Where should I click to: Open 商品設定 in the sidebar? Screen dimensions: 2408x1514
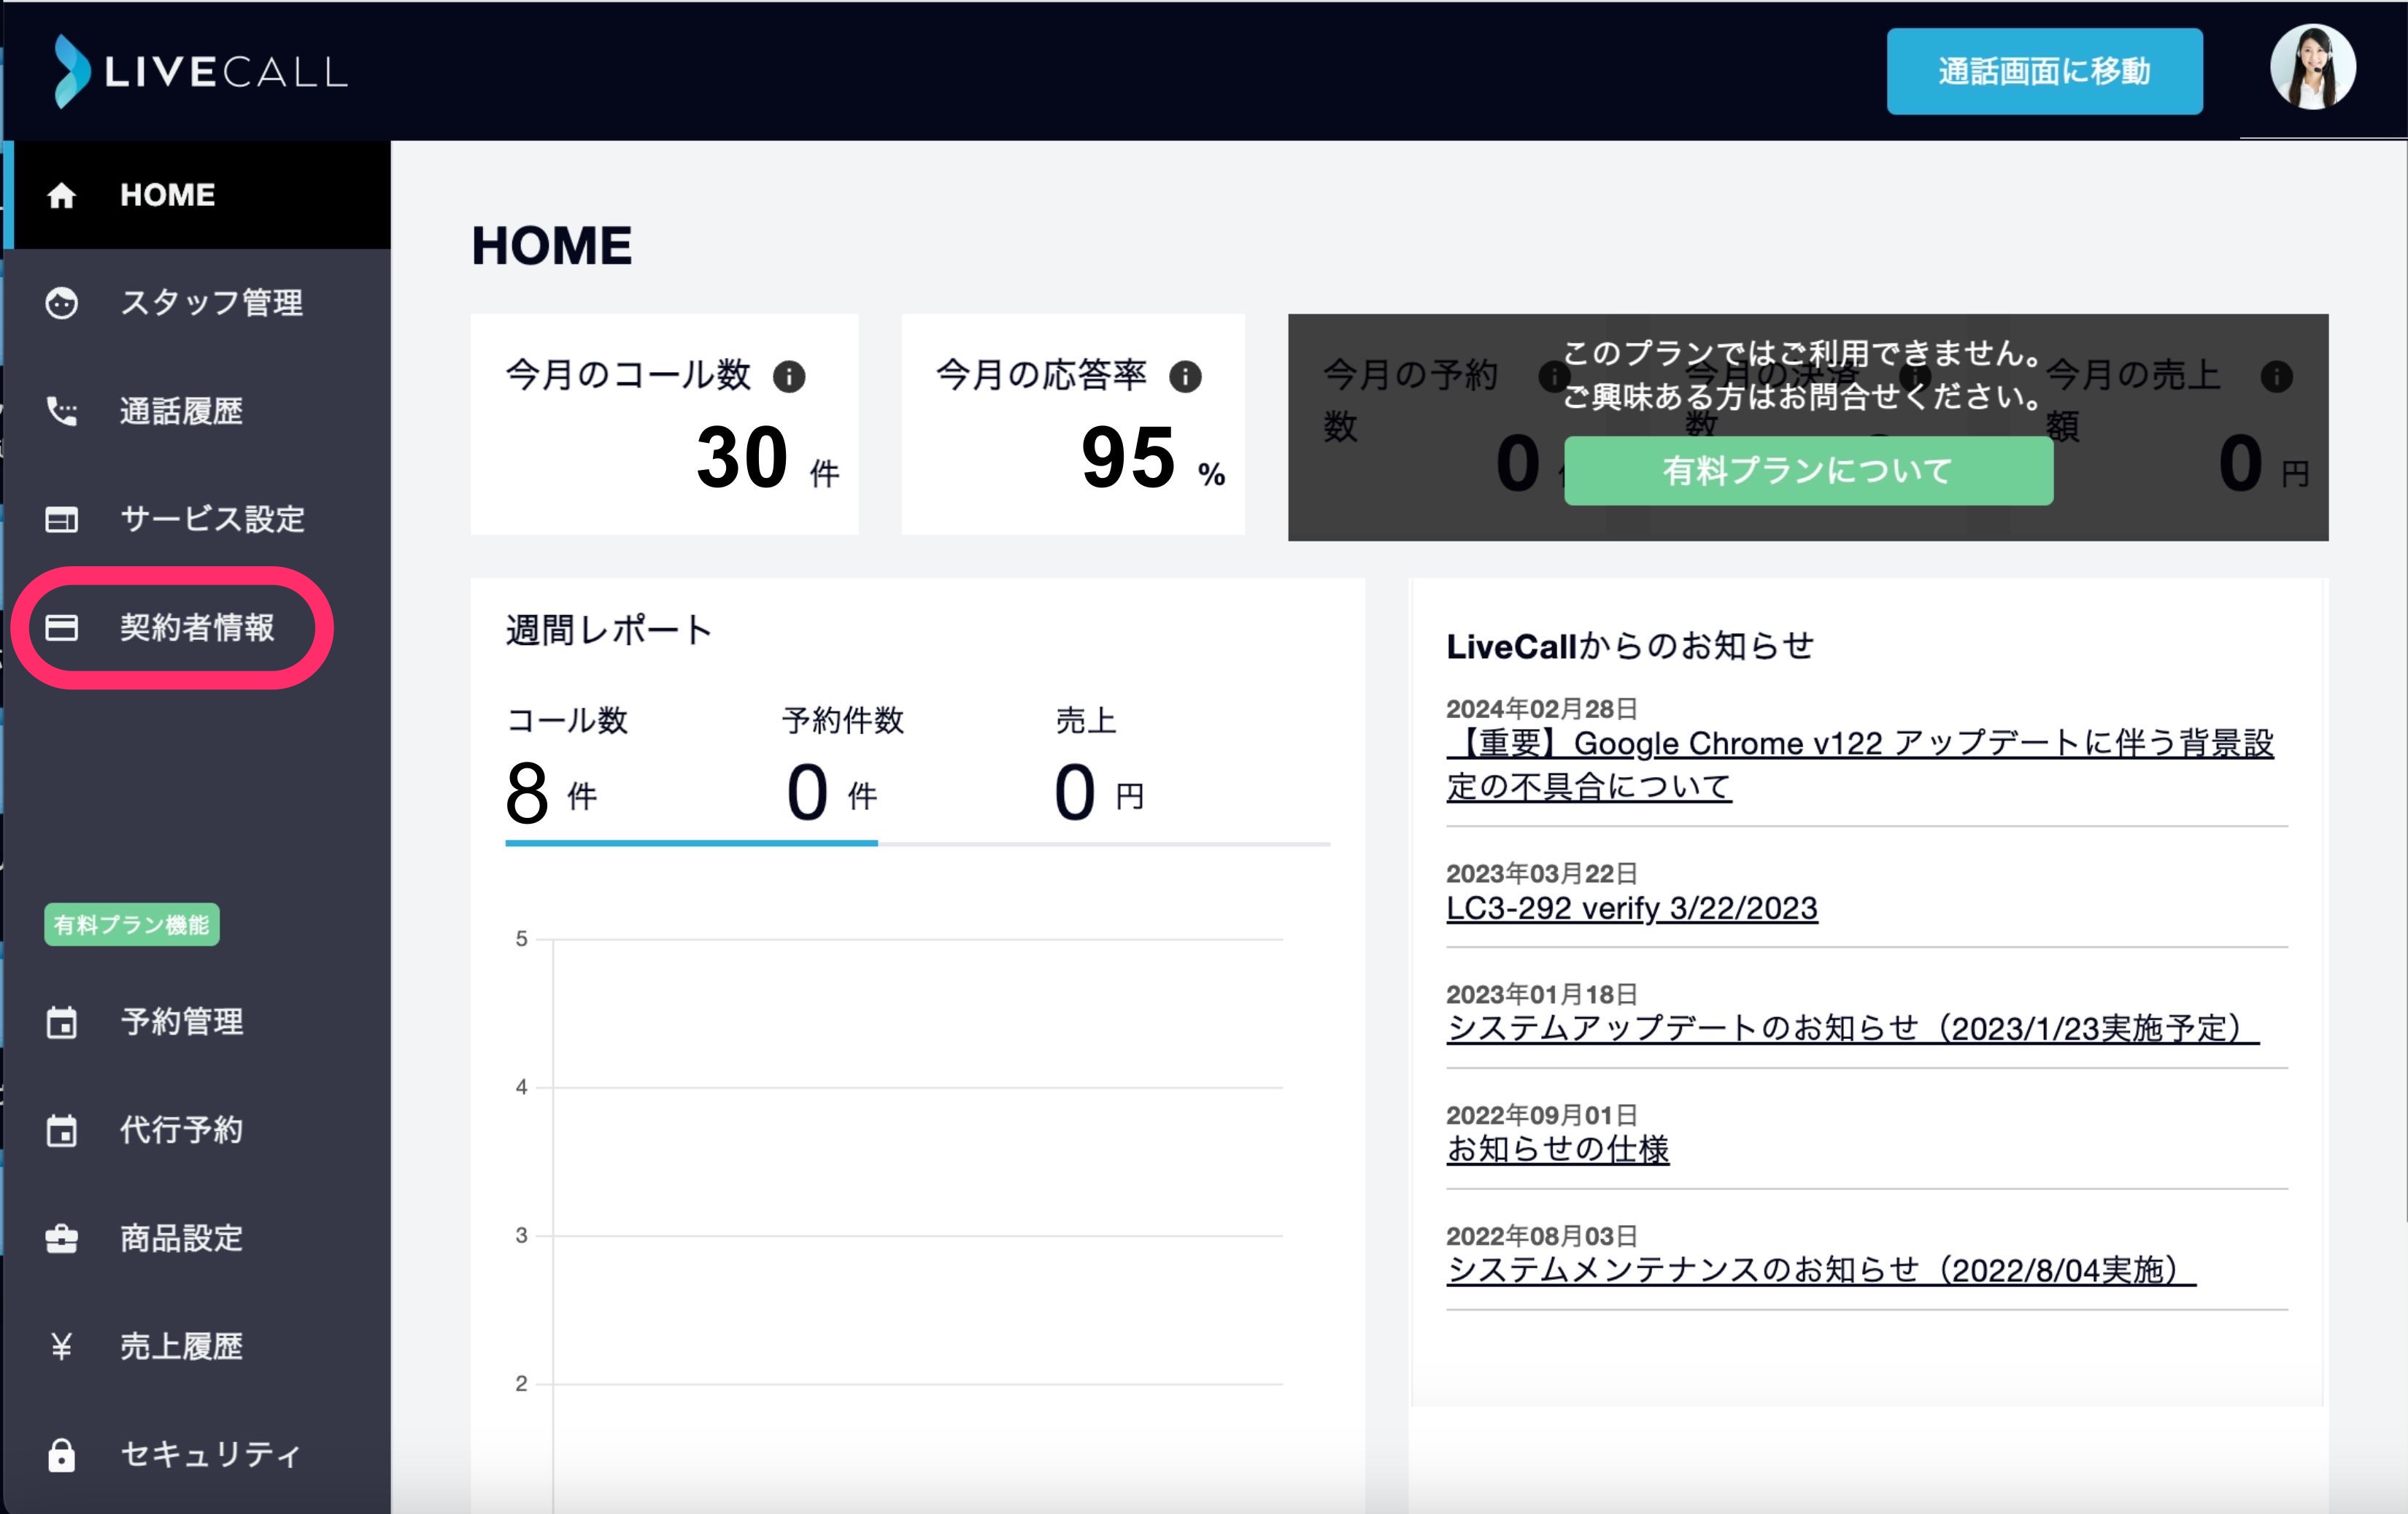click(x=198, y=1238)
